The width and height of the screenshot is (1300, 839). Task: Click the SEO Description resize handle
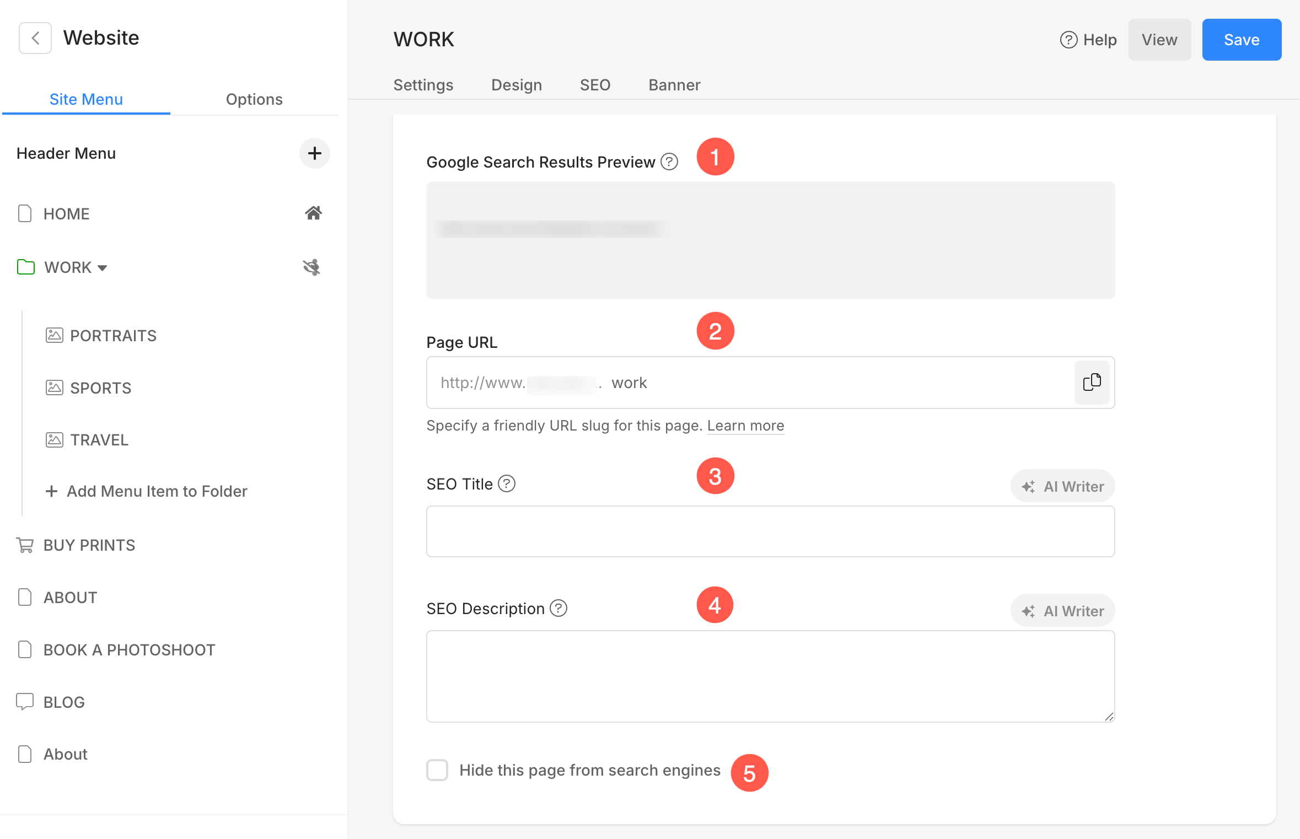[x=1109, y=716]
